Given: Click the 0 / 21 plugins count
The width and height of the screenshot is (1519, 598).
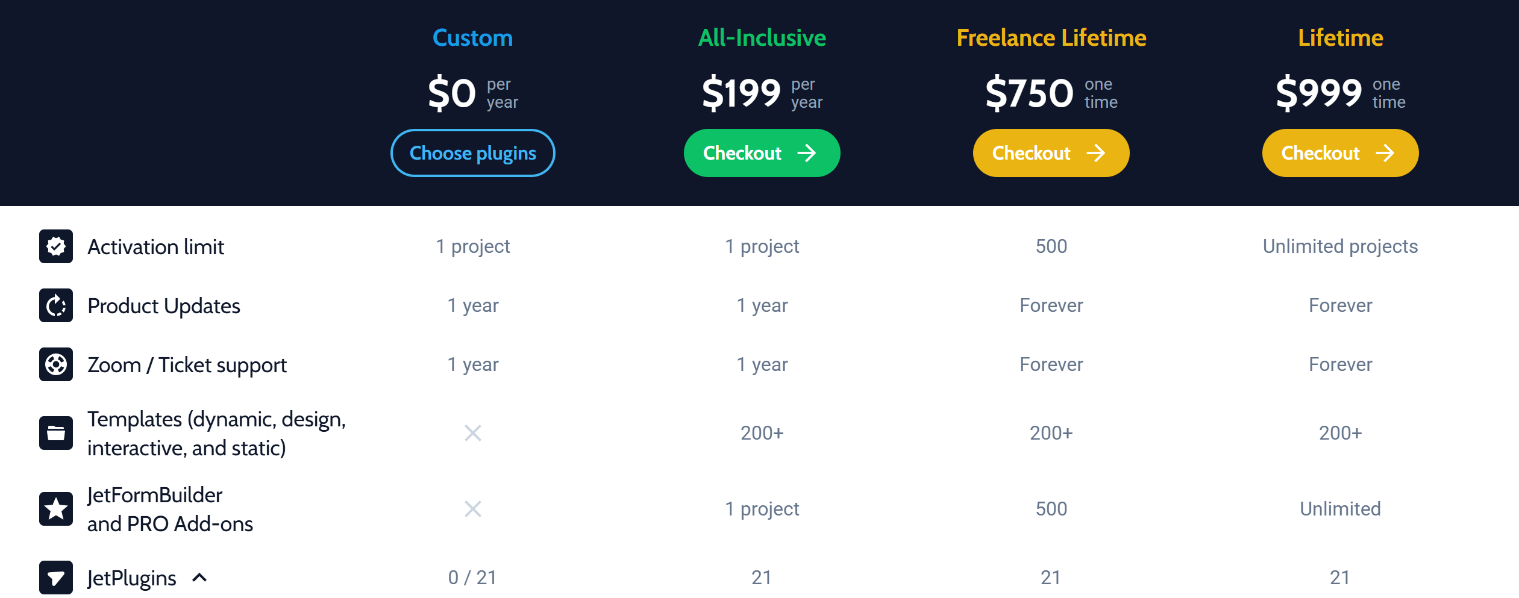Looking at the screenshot, I should (x=472, y=578).
